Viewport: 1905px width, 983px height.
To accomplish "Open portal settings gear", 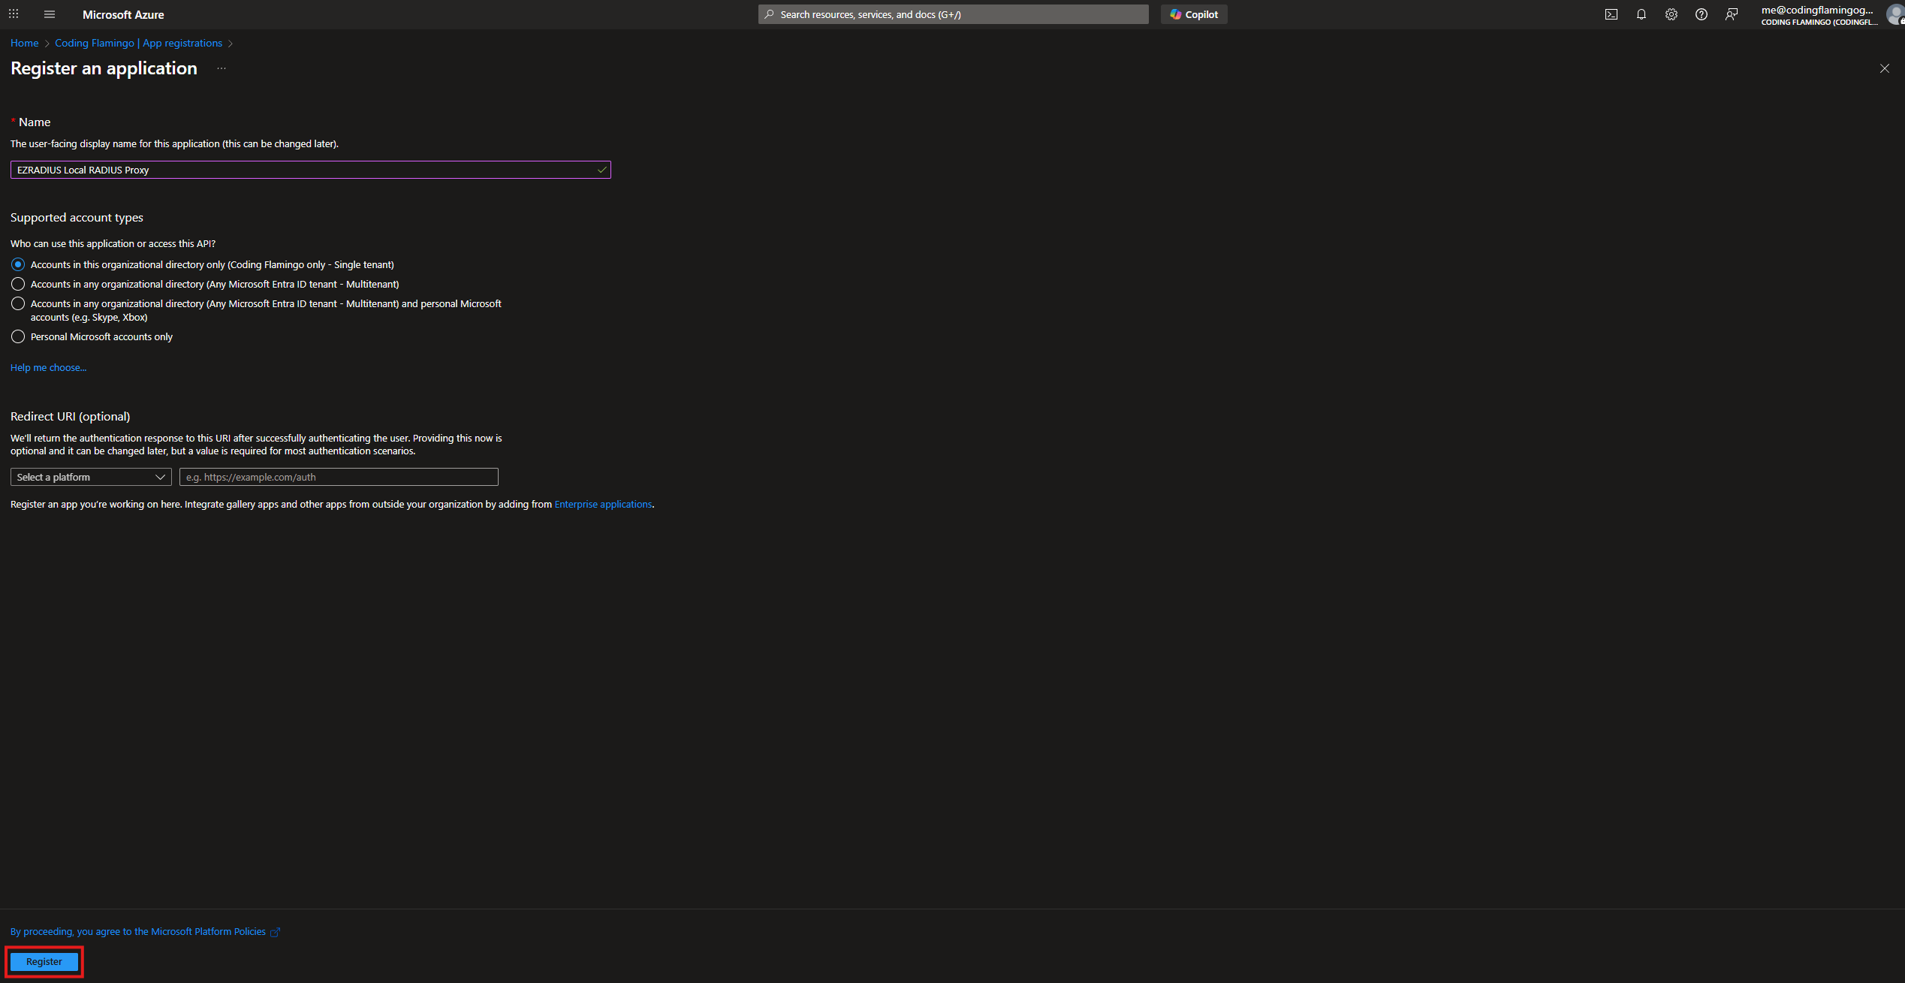I will pos(1671,14).
